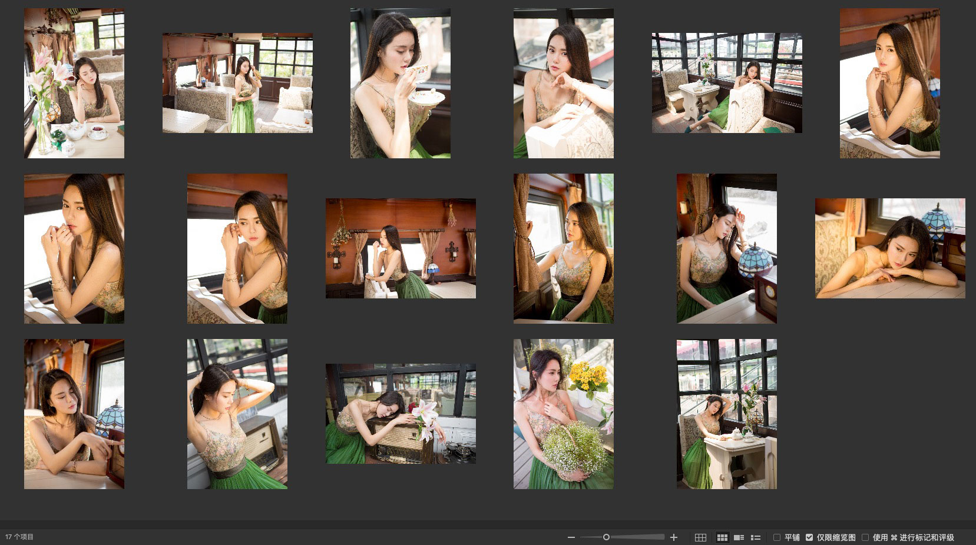Switch to list view mode

point(756,537)
